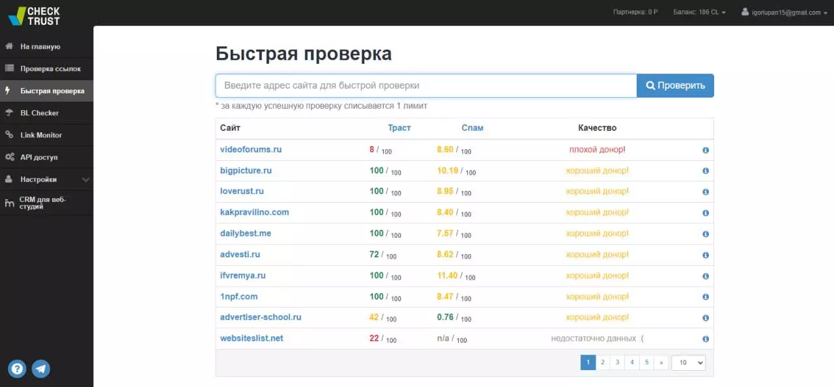This screenshot has width=834, height=387.
Task: Open the 1npf.com link
Action: pyautogui.click(x=239, y=296)
